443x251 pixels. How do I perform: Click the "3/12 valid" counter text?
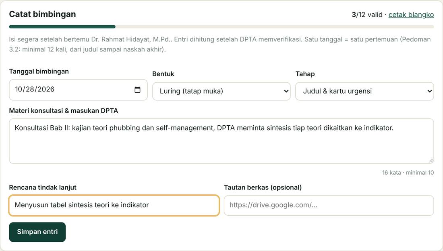[x=367, y=14]
